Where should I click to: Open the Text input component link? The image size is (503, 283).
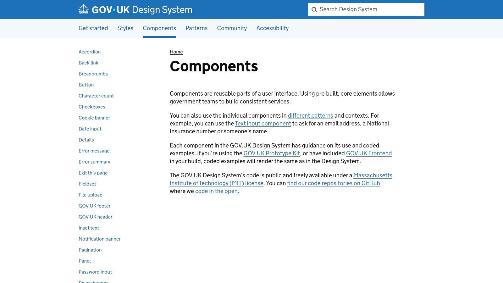263,124
